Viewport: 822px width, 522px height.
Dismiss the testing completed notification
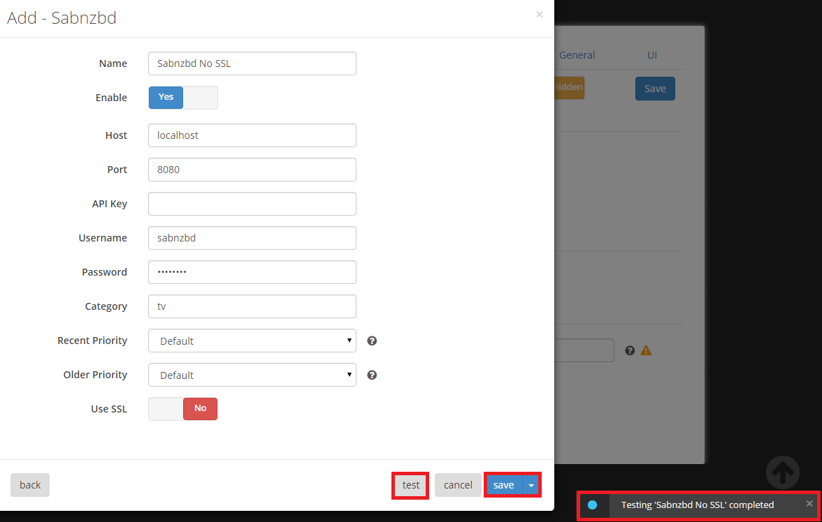point(809,504)
